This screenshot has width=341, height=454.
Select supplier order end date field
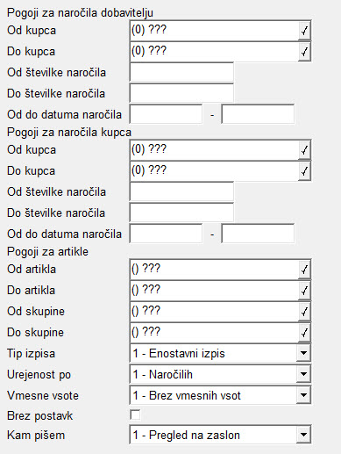pos(258,114)
